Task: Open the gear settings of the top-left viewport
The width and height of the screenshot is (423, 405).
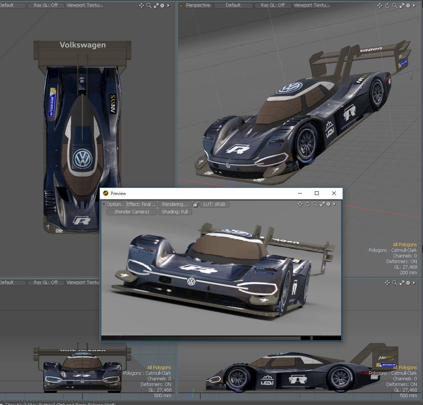Action: [x=162, y=5]
